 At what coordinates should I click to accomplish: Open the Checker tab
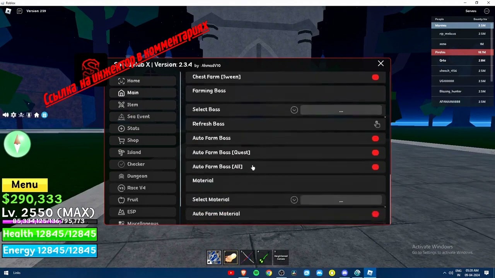pyautogui.click(x=143, y=164)
